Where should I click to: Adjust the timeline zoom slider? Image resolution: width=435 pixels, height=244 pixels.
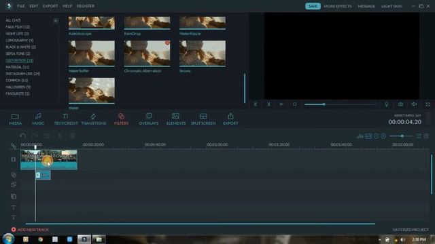pyautogui.click(x=401, y=136)
